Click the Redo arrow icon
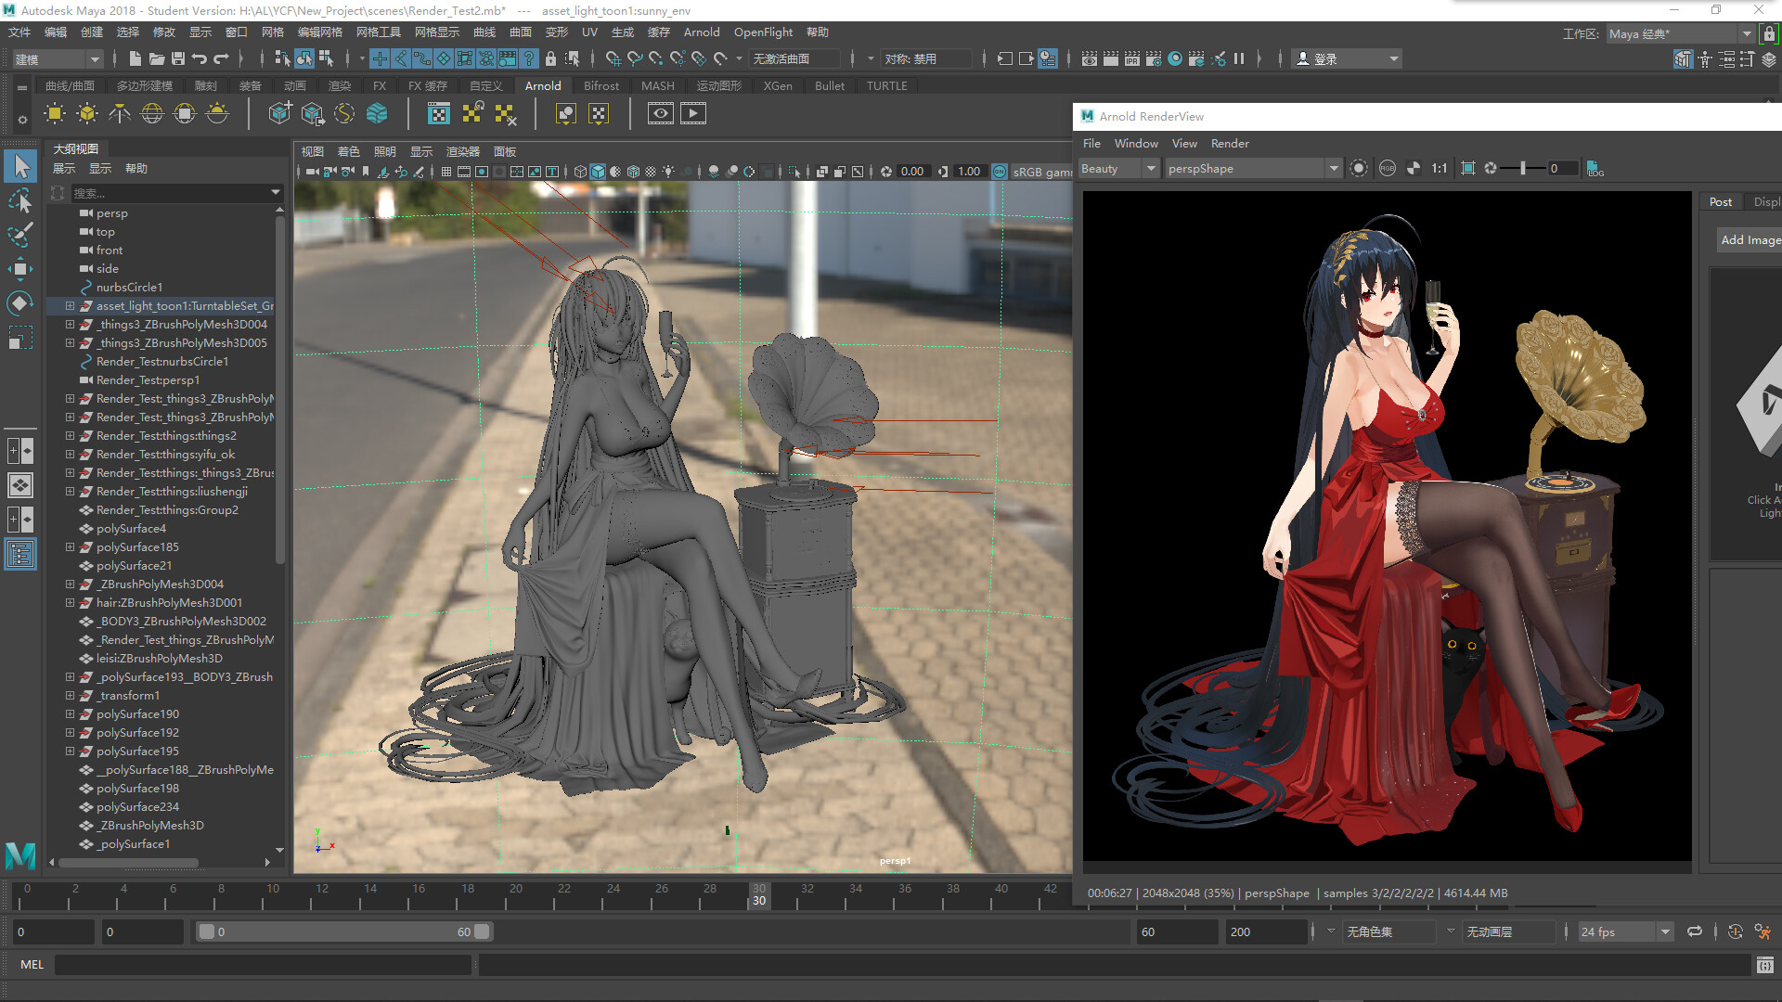Screen dimensions: 1782x1002 pyautogui.click(x=221, y=58)
